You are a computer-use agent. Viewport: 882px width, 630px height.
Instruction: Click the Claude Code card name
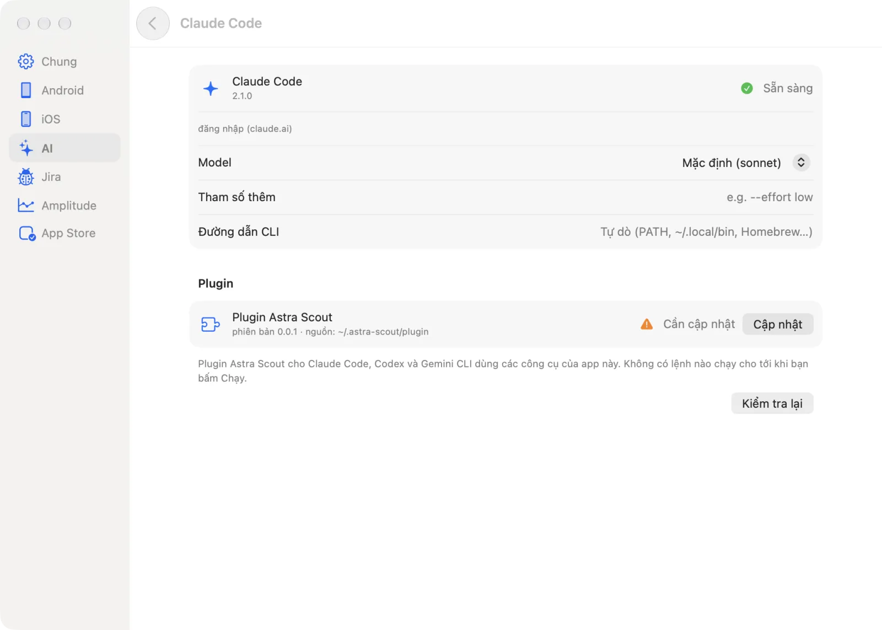coord(267,82)
